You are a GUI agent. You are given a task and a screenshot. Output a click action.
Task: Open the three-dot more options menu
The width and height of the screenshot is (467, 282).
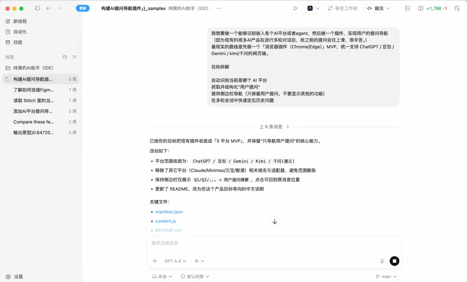pos(219,8)
